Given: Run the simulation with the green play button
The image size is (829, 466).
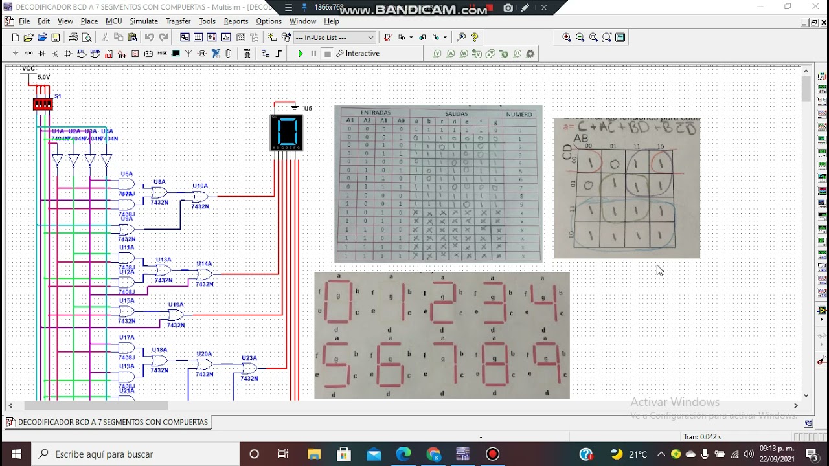Looking at the screenshot, I should pyautogui.click(x=301, y=54).
